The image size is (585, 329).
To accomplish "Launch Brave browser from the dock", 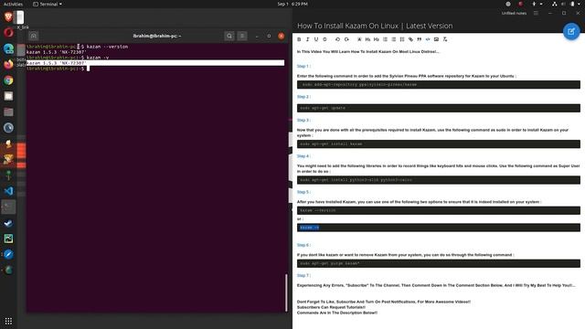I will point(8,16).
